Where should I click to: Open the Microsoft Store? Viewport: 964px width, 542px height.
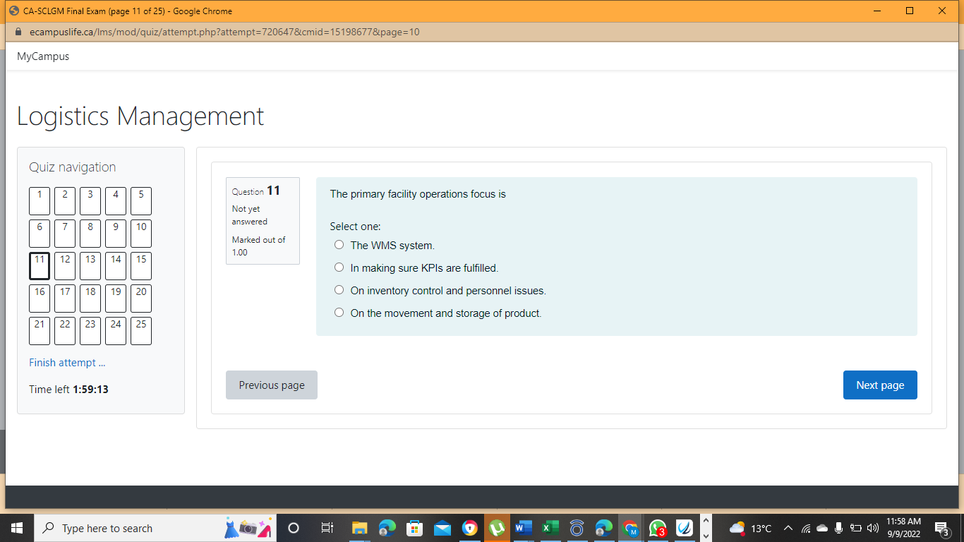click(414, 527)
